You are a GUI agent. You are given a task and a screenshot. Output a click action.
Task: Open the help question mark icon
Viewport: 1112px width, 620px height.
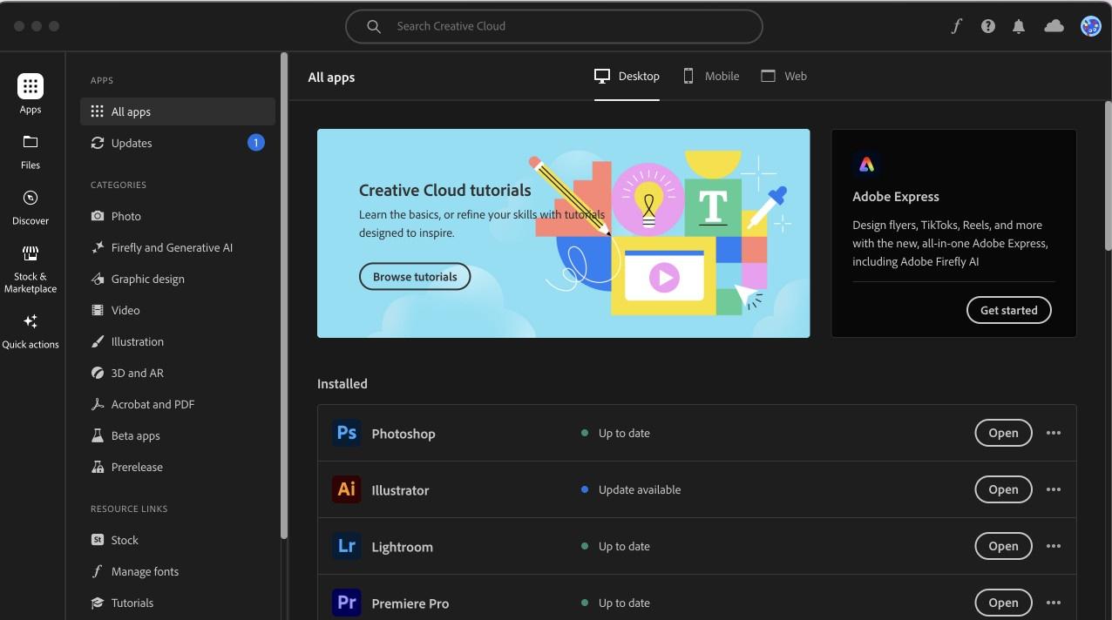987,26
